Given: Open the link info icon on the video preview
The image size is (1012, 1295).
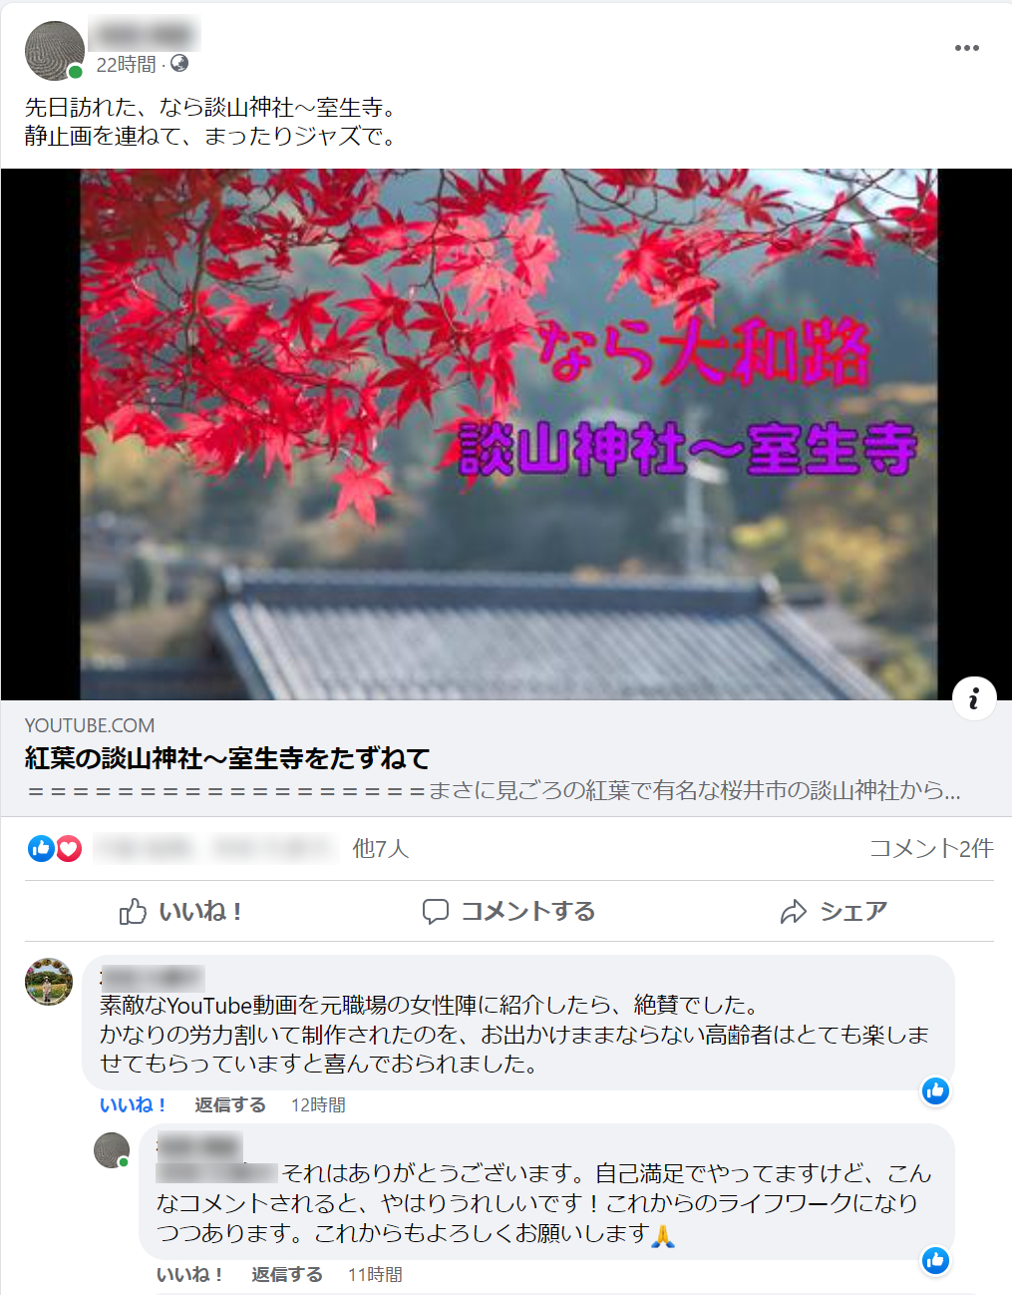Looking at the screenshot, I should click(x=974, y=698).
